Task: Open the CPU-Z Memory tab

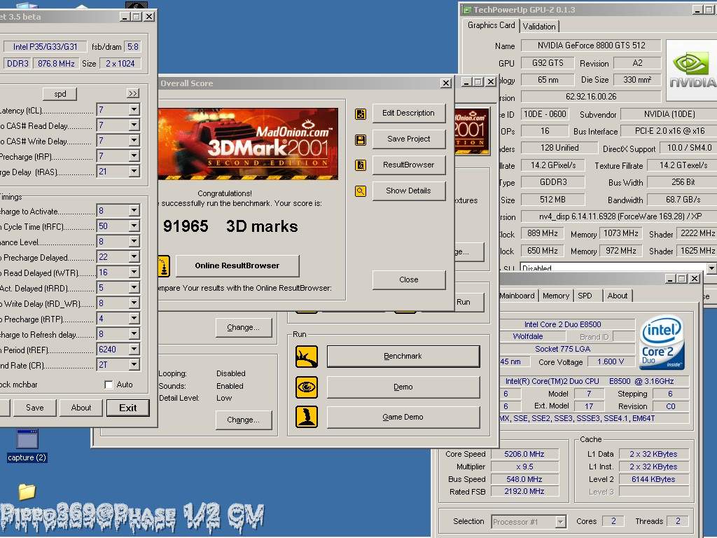Action: coord(555,296)
